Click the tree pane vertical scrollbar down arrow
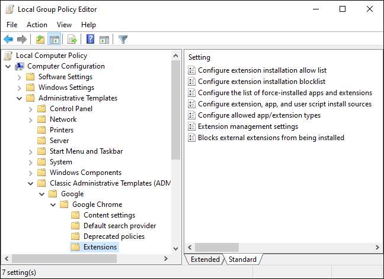 [x=175, y=248]
